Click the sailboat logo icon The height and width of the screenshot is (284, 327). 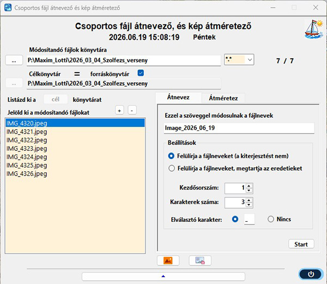coord(314,29)
